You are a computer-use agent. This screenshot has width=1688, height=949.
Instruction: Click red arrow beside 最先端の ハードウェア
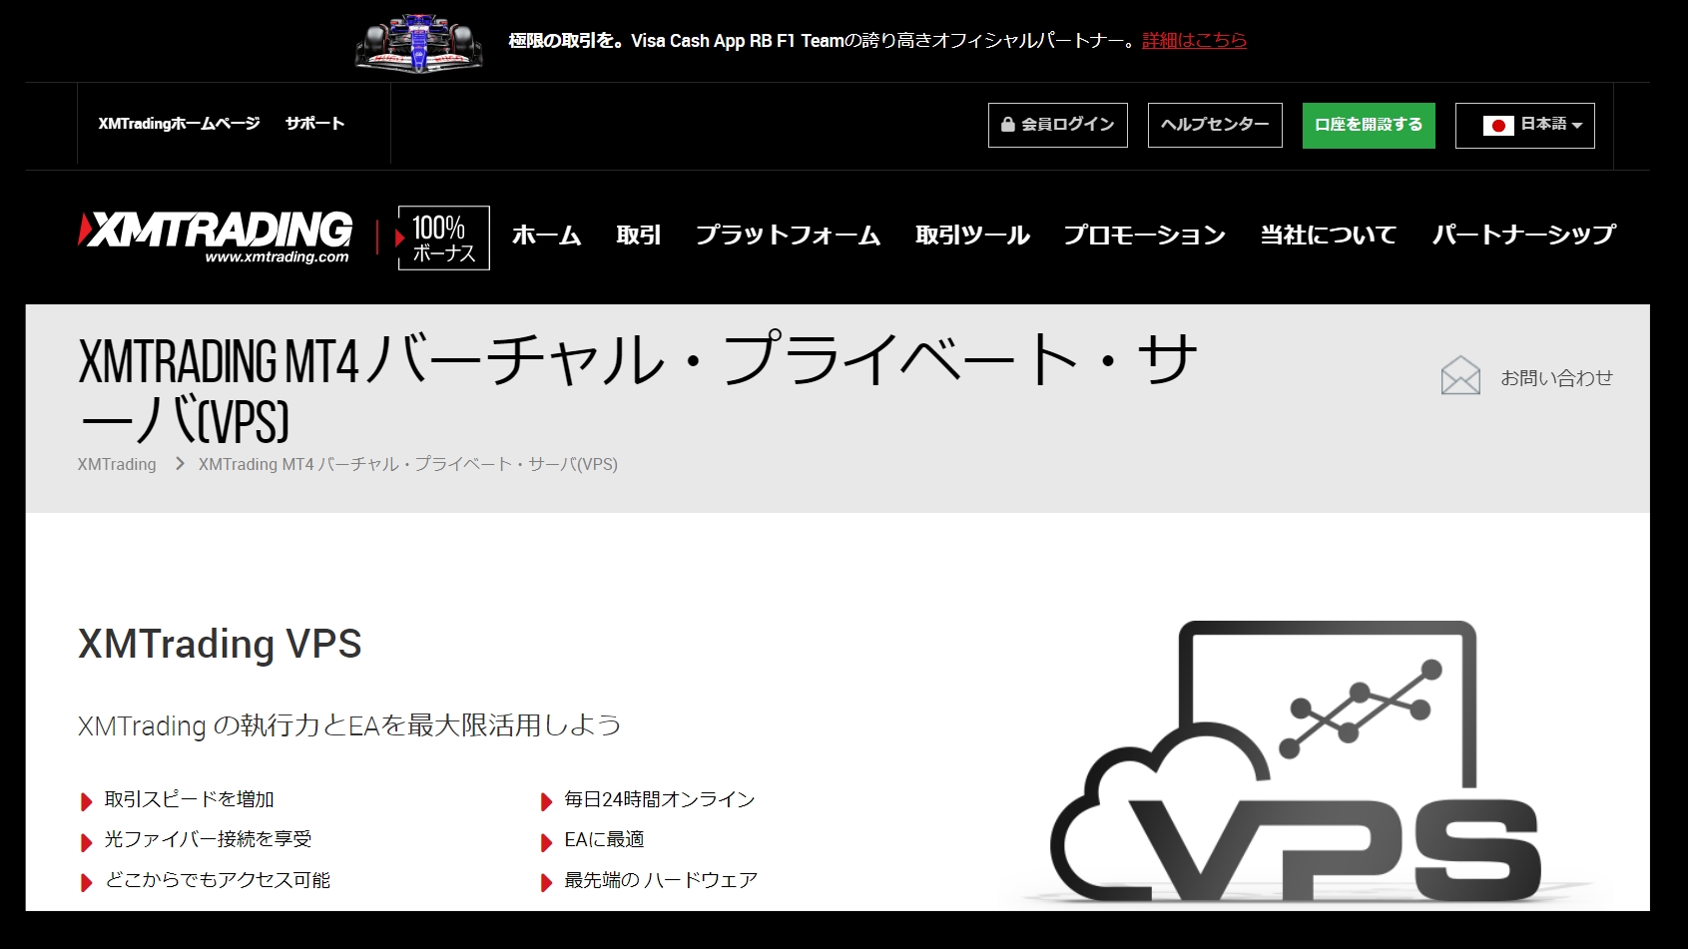[547, 882]
